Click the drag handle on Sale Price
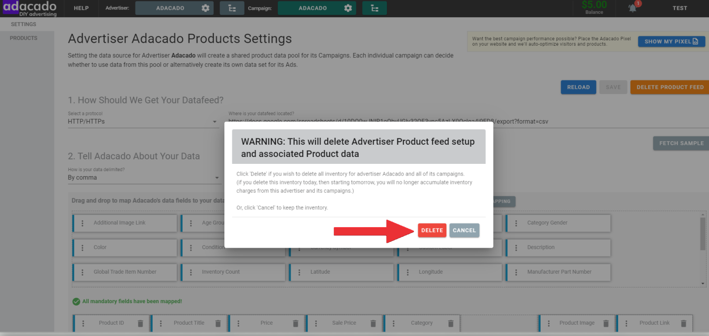Image resolution: width=709 pixels, height=336 pixels. 316,323
